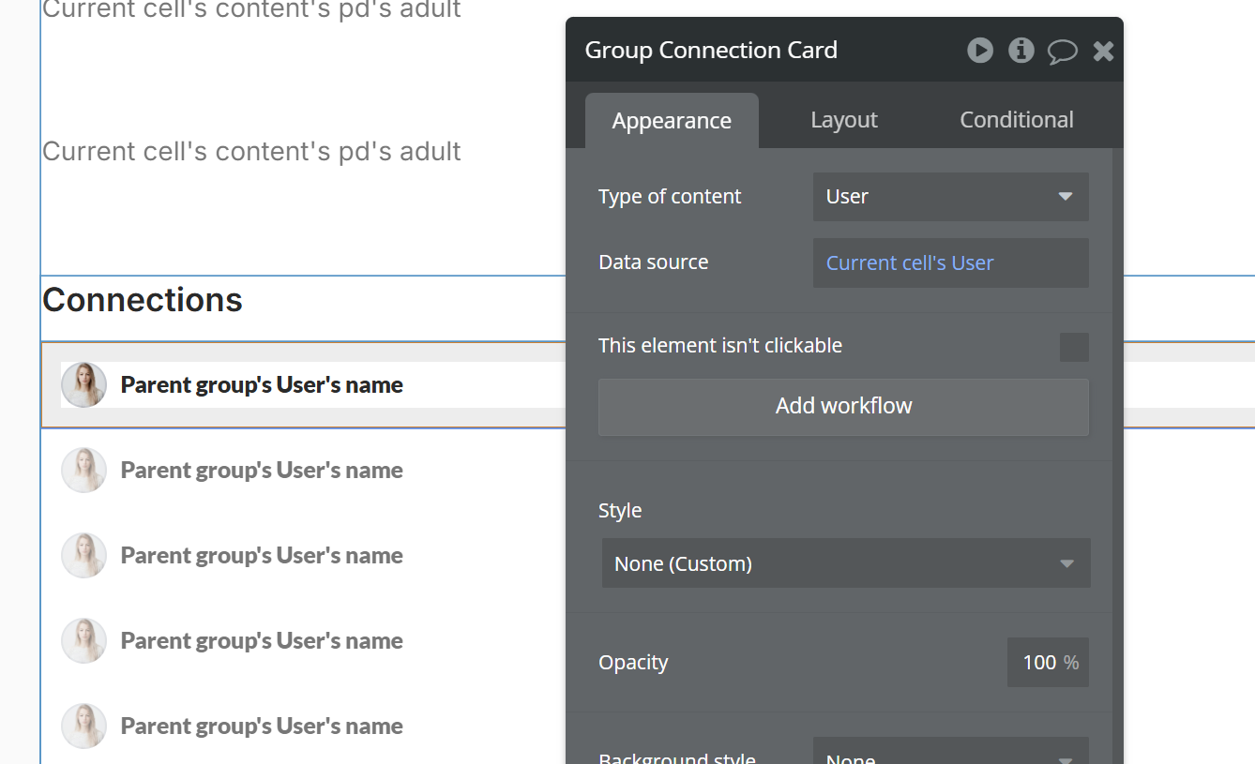Click the fifth connection row avatar

point(84,727)
